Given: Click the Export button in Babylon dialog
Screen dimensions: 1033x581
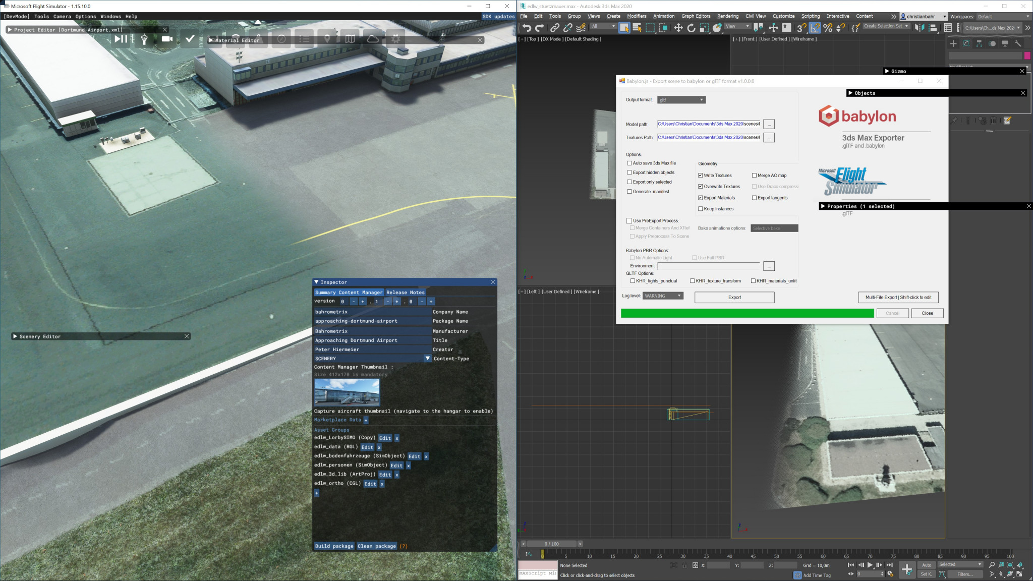Looking at the screenshot, I should pyautogui.click(x=734, y=298).
